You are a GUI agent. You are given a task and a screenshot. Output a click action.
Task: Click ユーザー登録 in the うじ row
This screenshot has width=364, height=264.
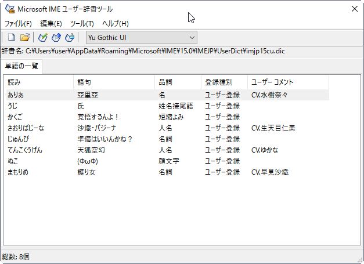pyautogui.click(x=222, y=106)
